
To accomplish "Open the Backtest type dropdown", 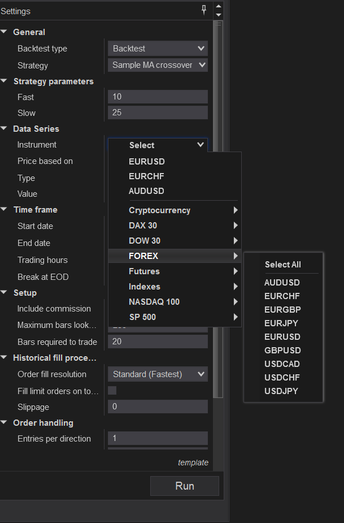I will pyautogui.click(x=158, y=49).
